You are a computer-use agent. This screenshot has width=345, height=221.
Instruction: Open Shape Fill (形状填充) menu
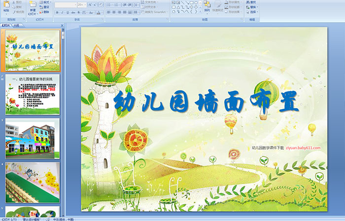click(x=233, y=2)
